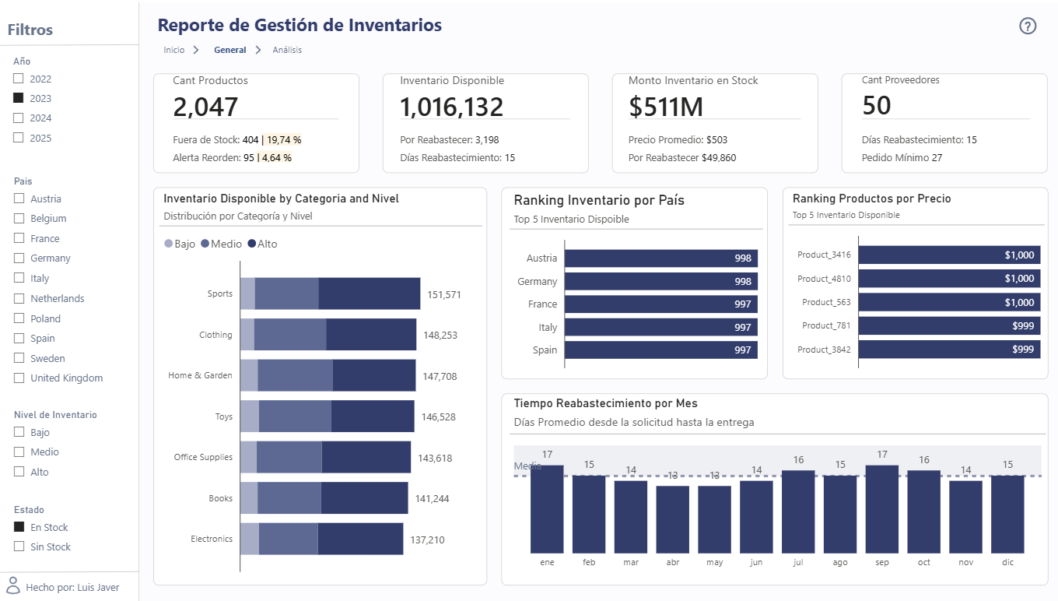Click the $511M stock amount value
Viewport: 1058px width, 601px height.
666,107
